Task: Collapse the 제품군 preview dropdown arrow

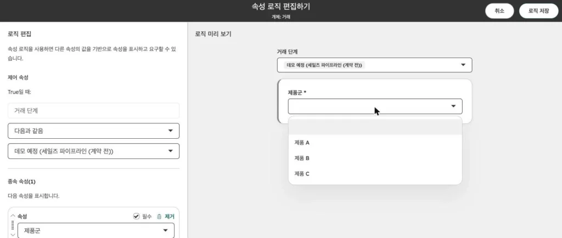Action: click(453, 106)
